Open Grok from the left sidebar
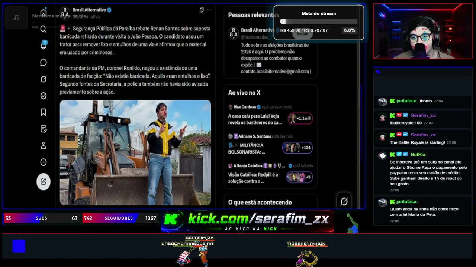 [44, 79]
